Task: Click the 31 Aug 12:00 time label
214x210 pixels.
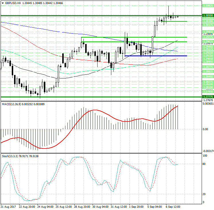Action: point(119,207)
